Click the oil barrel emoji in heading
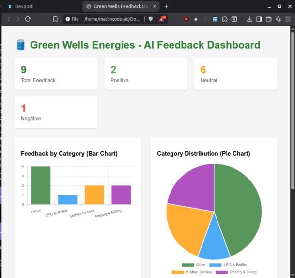Image resolution: width=295 pixels, height=278 pixels. pyautogui.click(x=21, y=45)
